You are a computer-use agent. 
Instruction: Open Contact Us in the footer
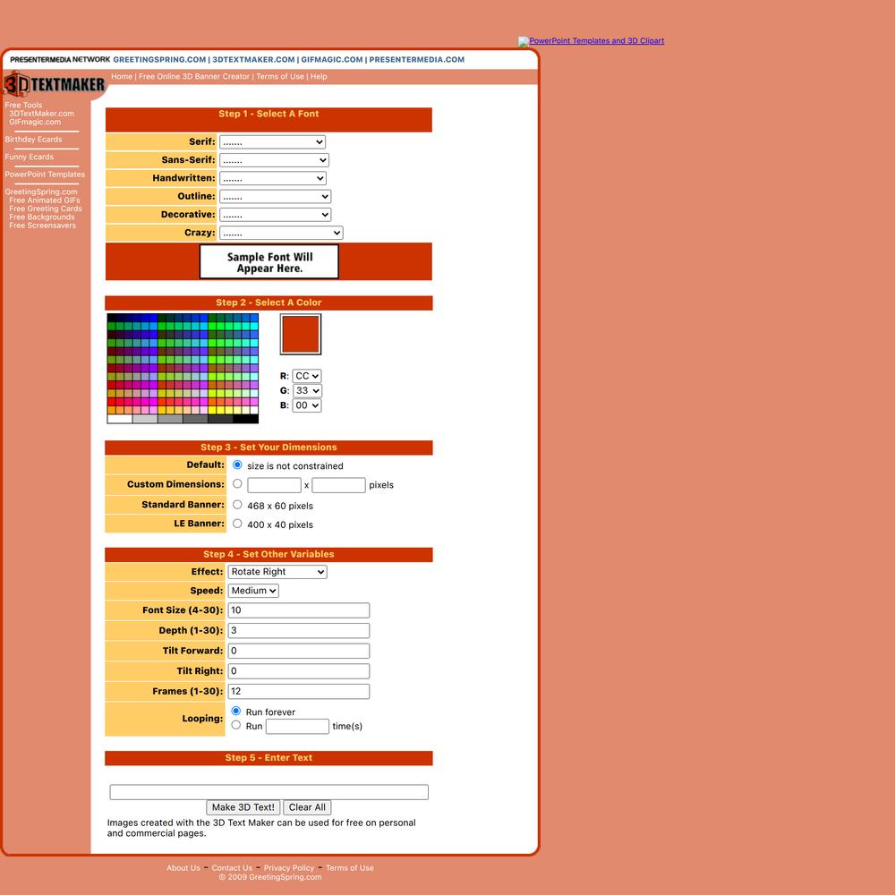[232, 868]
